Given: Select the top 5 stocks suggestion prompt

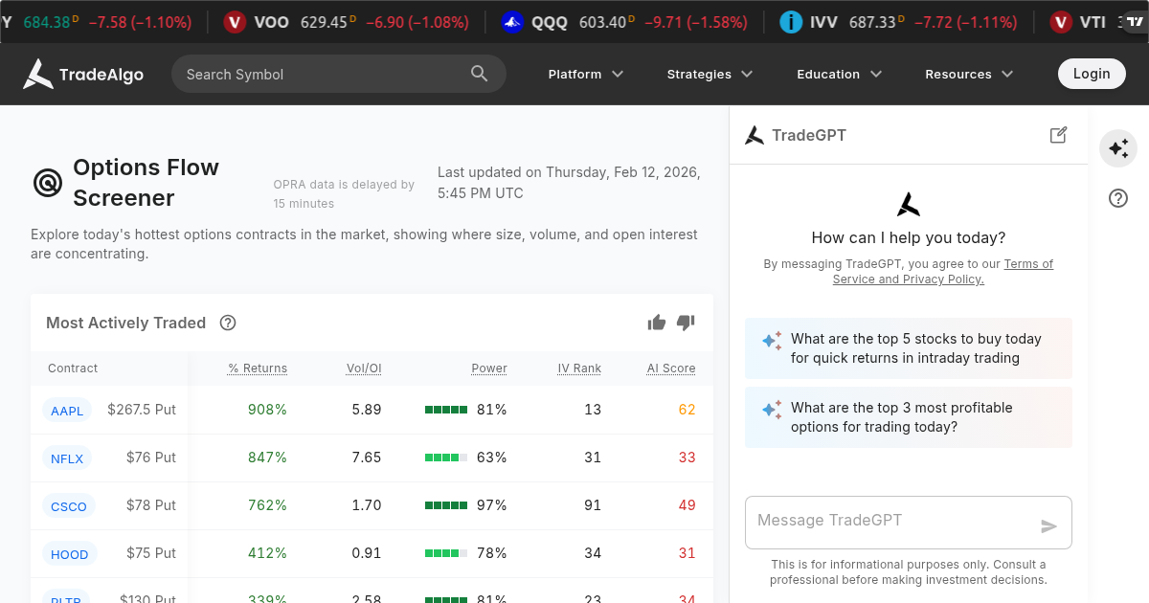Looking at the screenshot, I should pyautogui.click(x=909, y=348).
